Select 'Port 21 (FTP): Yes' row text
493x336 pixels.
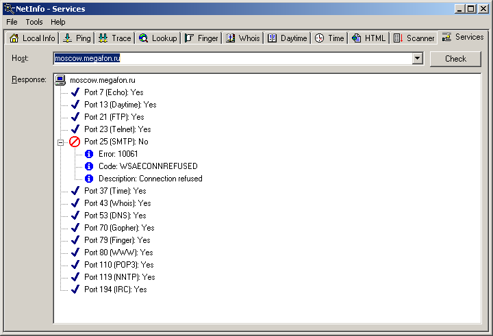pyautogui.click(x=114, y=117)
